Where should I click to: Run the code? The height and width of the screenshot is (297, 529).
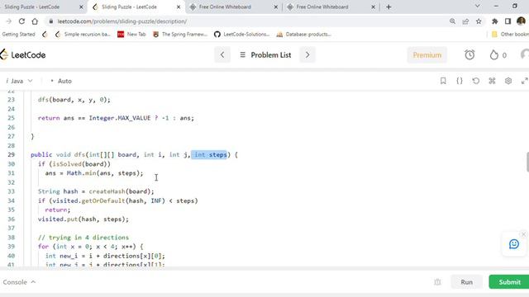tap(466, 282)
